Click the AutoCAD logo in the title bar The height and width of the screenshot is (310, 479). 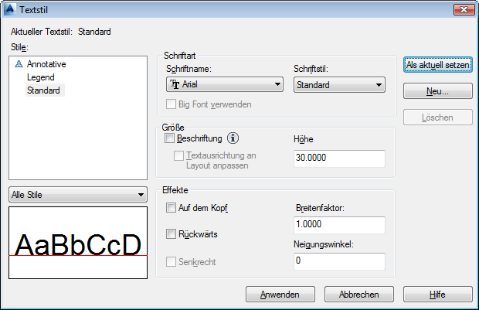coord(8,10)
